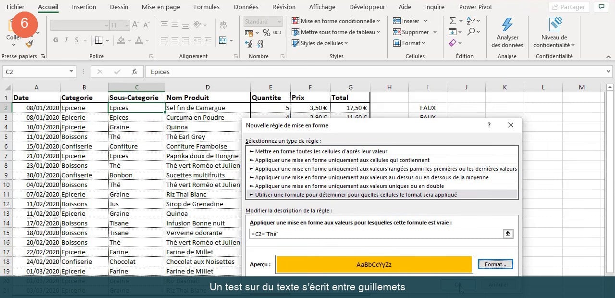Click the collapse range arrow in formula field
The image size is (615, 298).
click(508, 234)
